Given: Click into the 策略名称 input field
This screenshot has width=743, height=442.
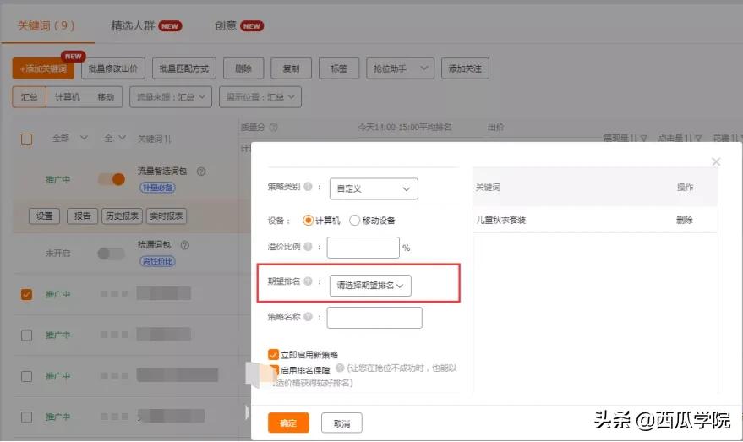Looking at the screenshot, I should coord(374,318).
